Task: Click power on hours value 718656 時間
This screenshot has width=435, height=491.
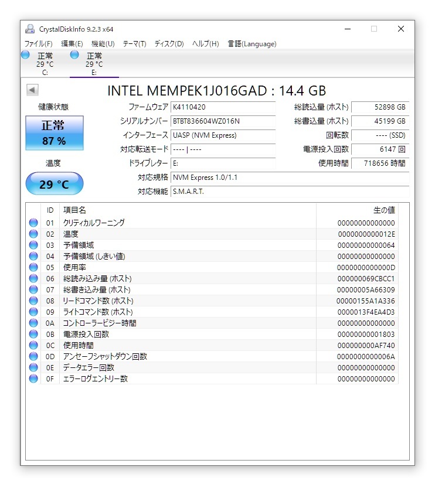Action: (x=380, y=163)
